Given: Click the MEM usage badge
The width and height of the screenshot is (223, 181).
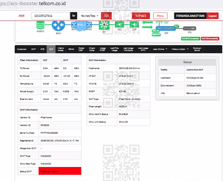Looking at the screenshot, I should 156,35.
